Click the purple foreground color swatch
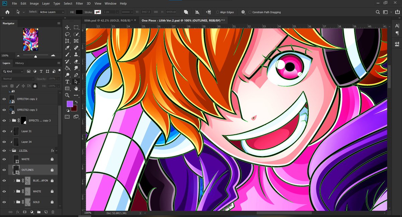This screenshot has width=402, height=217. (70, 104)
